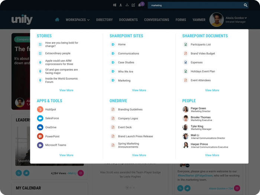Click the PowerPoint app icon
Image resolution: width=260 pixels, height=195 pixels.
tap(40, 136)
